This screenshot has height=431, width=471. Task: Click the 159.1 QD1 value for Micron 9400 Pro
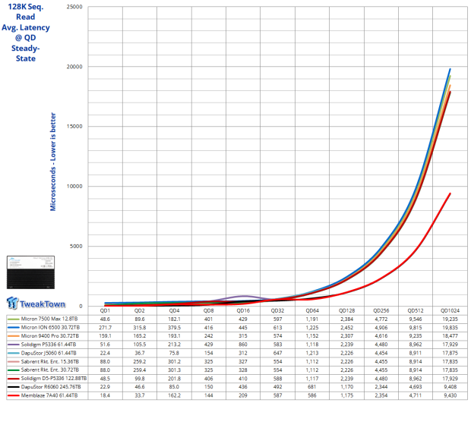(105, 336)
